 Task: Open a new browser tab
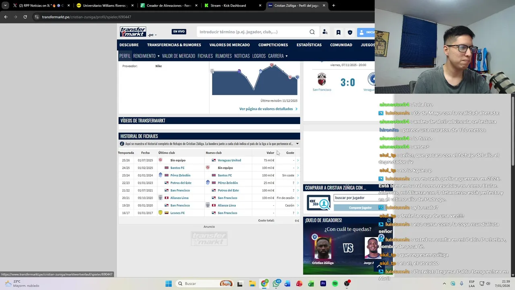pos(334,6)
